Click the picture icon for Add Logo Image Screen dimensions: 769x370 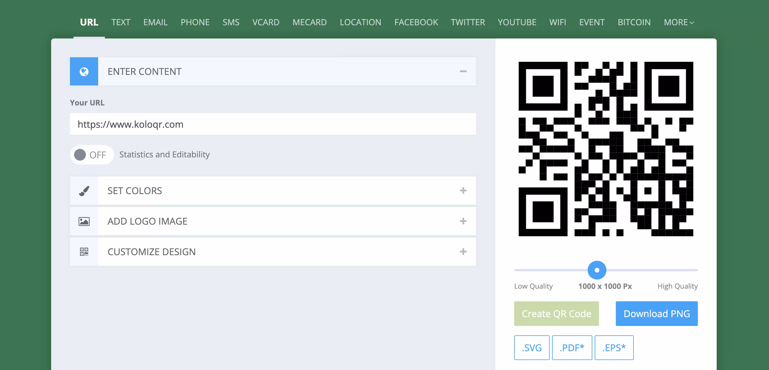[x=84, y=221]
